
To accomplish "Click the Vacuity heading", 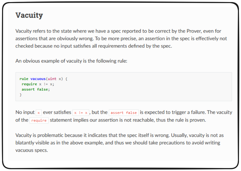I will pos(29,15).
